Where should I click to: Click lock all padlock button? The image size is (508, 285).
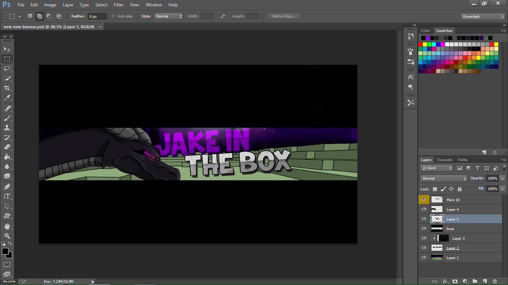click(459, 189)
